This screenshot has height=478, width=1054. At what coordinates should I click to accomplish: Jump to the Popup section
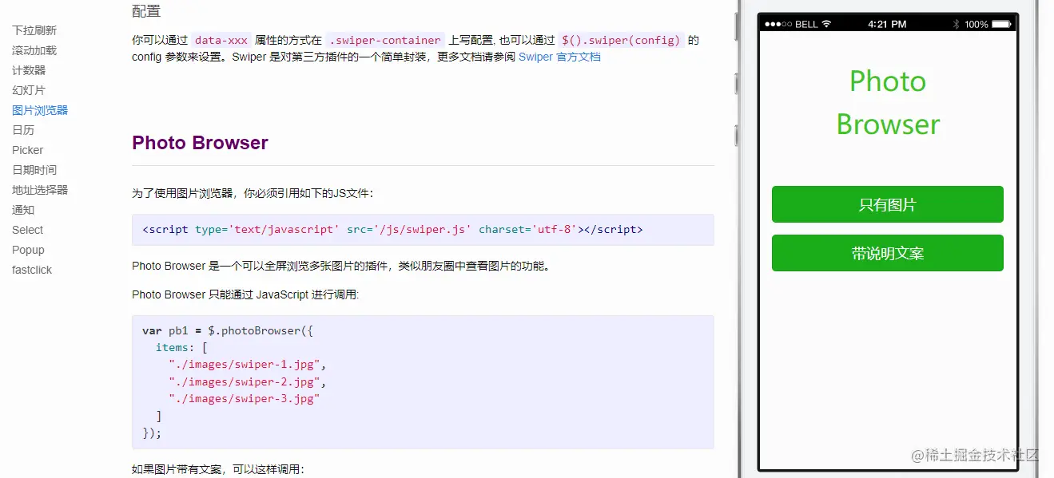point(28,250)
